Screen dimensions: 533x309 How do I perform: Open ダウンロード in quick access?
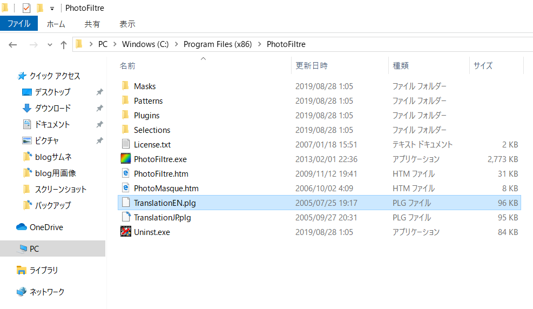point(53,109)
